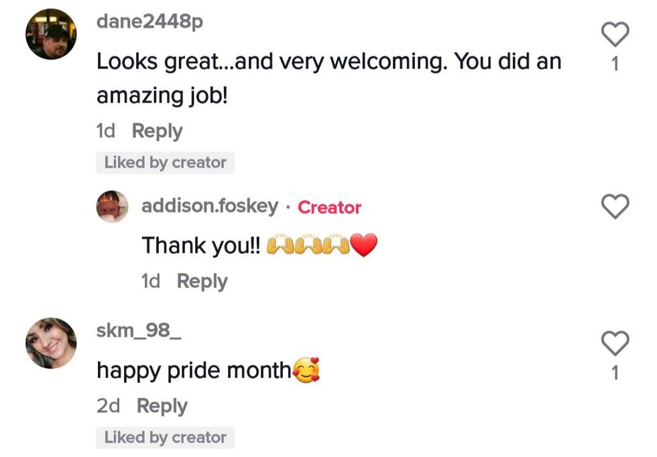The image size is (657, 457).
Task: Open dane2448p's profile picture
Action: click(51, 35)
